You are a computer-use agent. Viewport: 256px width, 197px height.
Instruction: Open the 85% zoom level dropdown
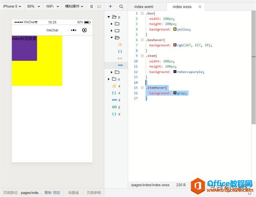(x=33, y=6)
